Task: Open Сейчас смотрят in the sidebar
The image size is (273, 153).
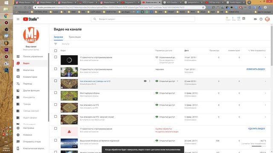Action: 31,111
